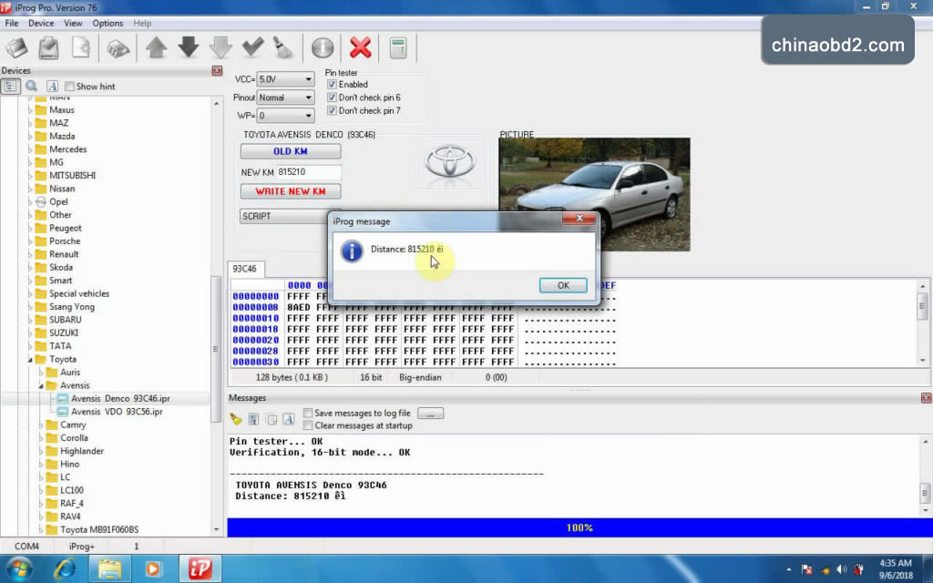The height and width of the screenshot is (583, 933).
Task: Toggle Don't check pin 7 checkbox
Action: [332, 110]
